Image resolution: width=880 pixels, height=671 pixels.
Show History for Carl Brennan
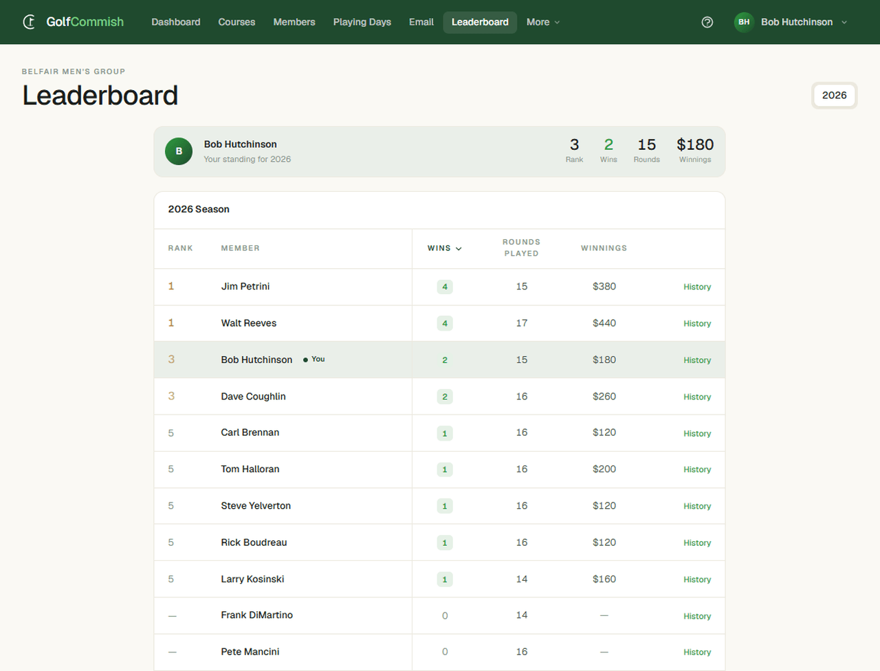point(697,433)
